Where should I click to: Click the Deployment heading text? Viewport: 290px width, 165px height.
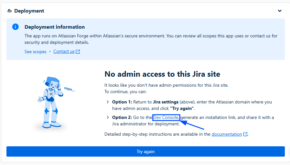pos(29,11)
